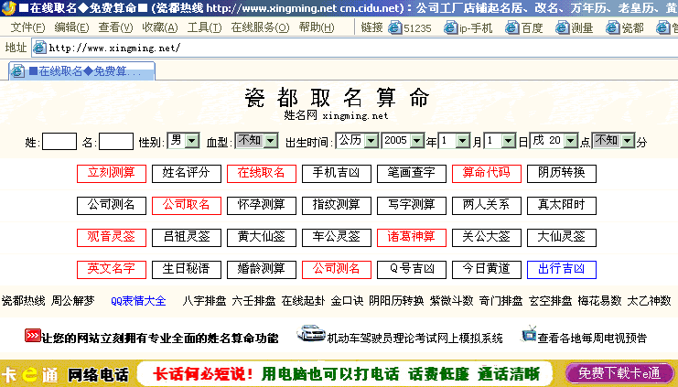Open the 在线服务(O) menu
This screenshot has width=678, height=387.
[260, 27]
